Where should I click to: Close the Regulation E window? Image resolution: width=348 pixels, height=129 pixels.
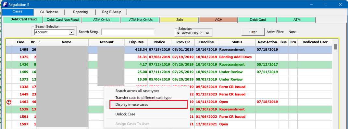tap(340, 5)
